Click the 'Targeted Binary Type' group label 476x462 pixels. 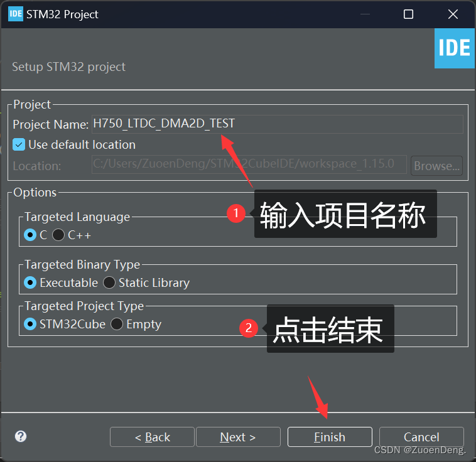point(82,265)
